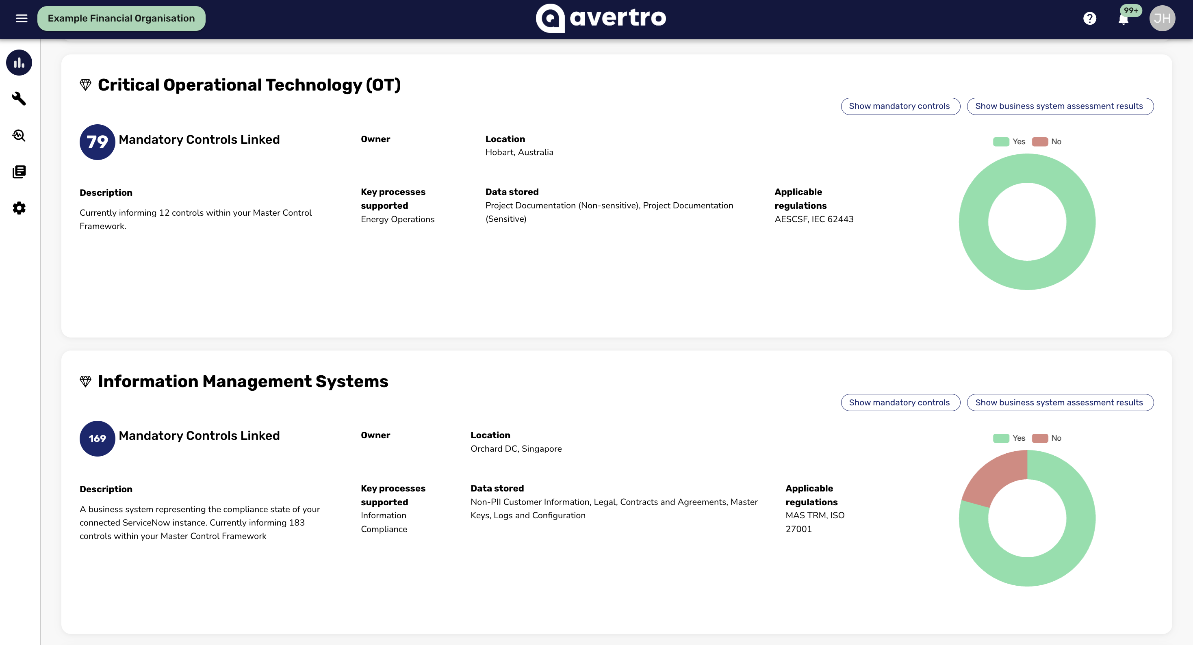Open the library documents sidebar icon
The image size is (1193, 645).
19,172
